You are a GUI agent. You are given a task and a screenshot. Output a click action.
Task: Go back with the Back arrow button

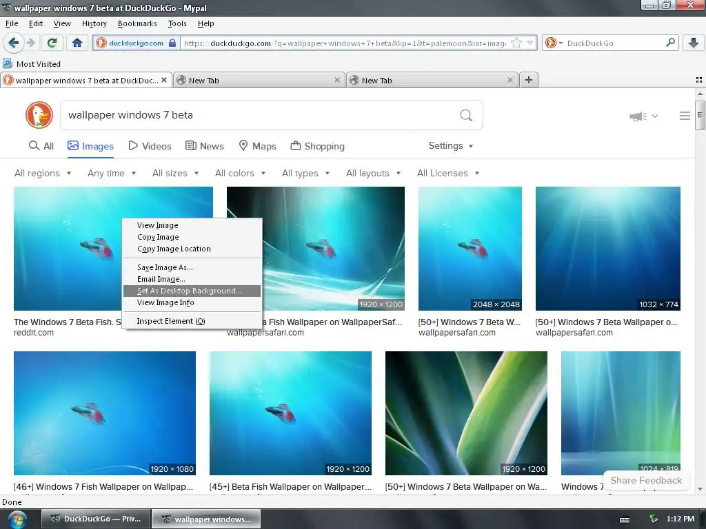(x=13, y=43)
